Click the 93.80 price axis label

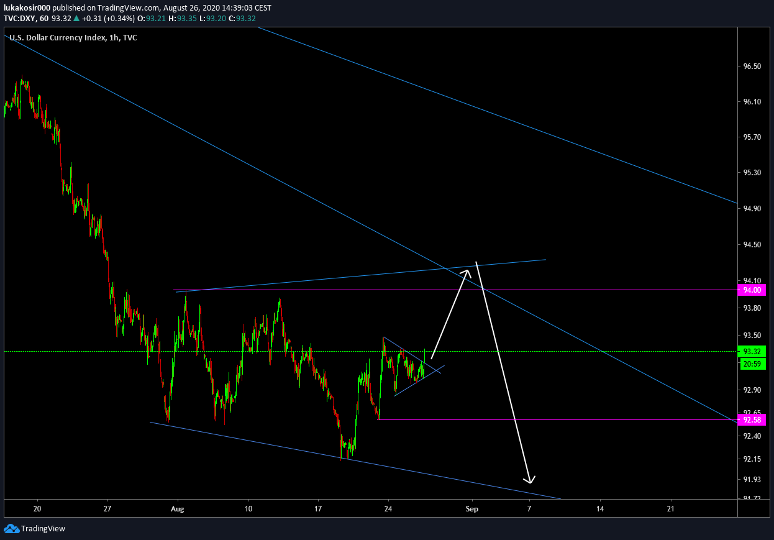tap(752, 308)
